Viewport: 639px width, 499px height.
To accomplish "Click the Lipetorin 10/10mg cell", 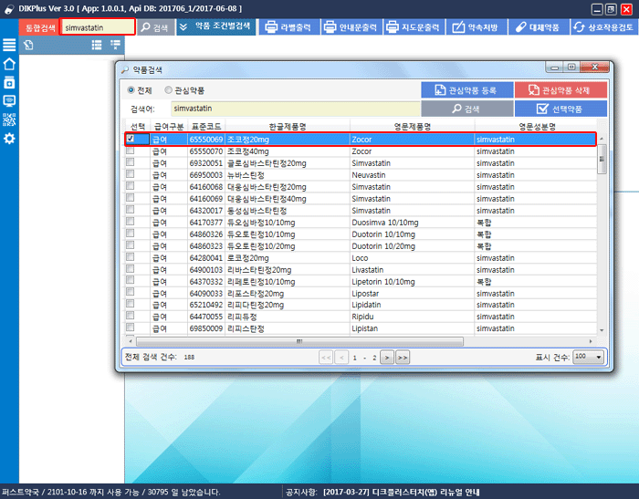I will click(x=412, y=282).
